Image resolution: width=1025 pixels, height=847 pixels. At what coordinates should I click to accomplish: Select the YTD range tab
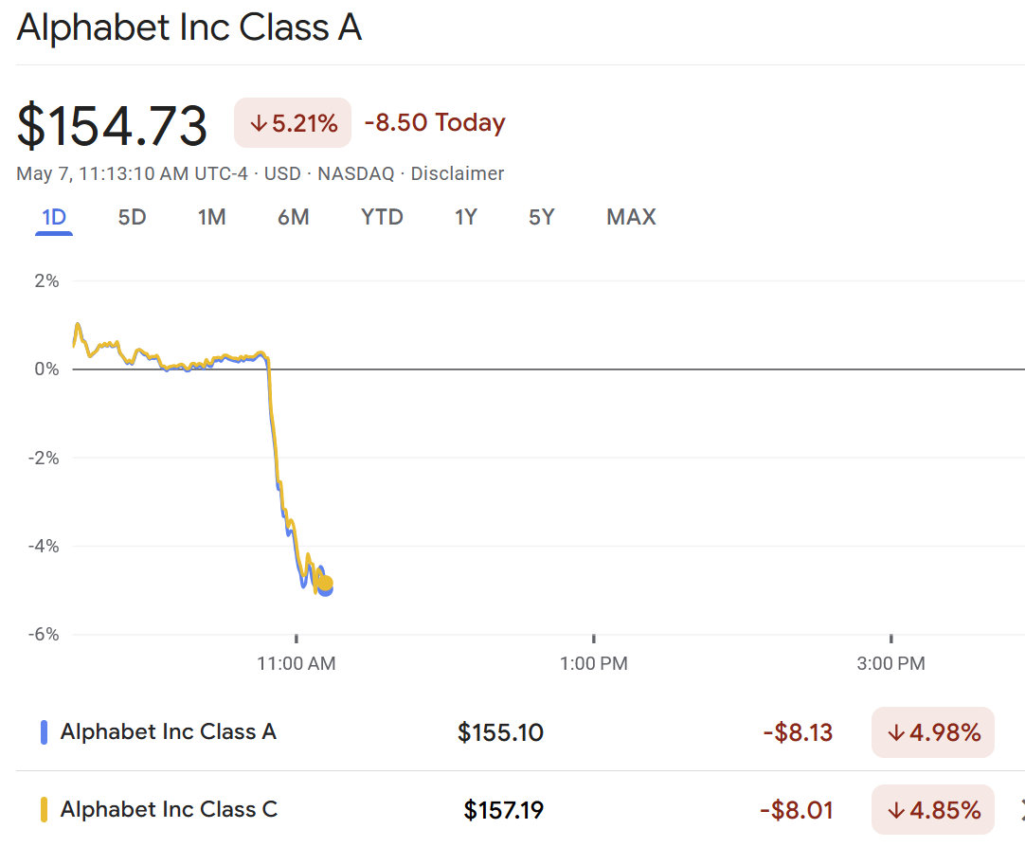(382, 217)
